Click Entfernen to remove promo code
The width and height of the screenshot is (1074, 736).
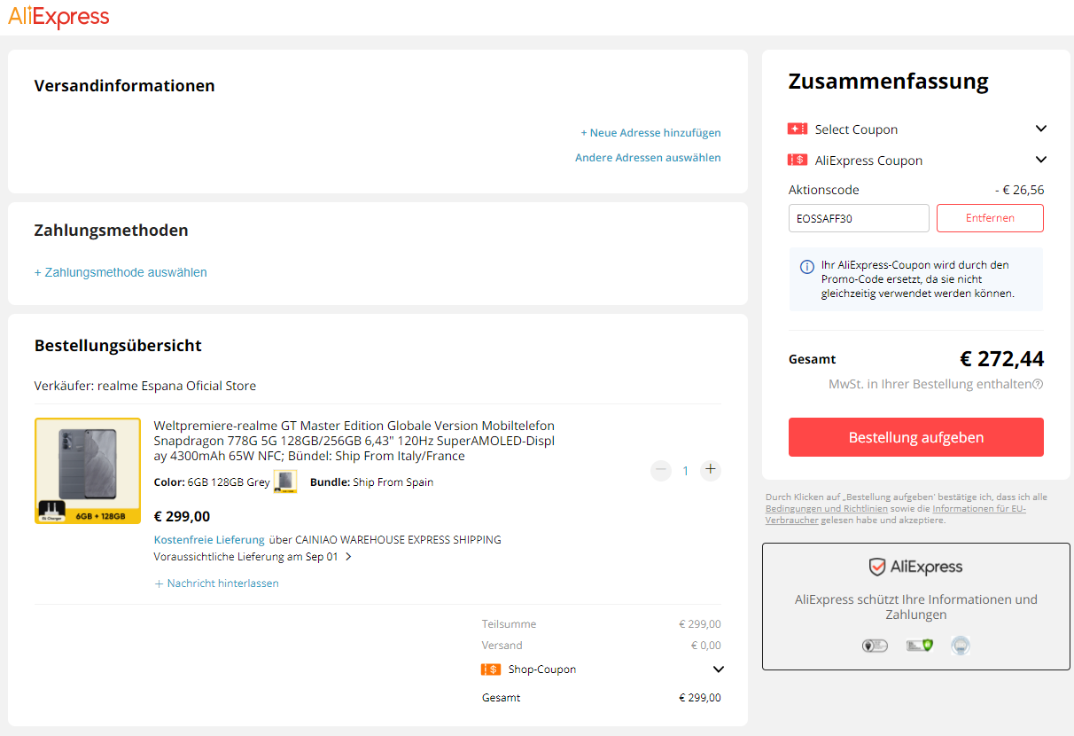pyautogui.click(x=990, y=218)
